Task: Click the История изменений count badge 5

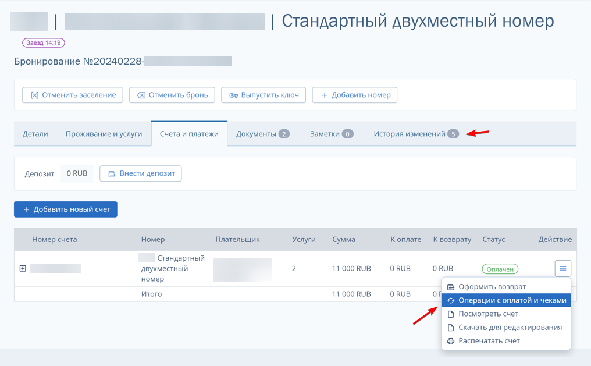Action: pos(453,134)
